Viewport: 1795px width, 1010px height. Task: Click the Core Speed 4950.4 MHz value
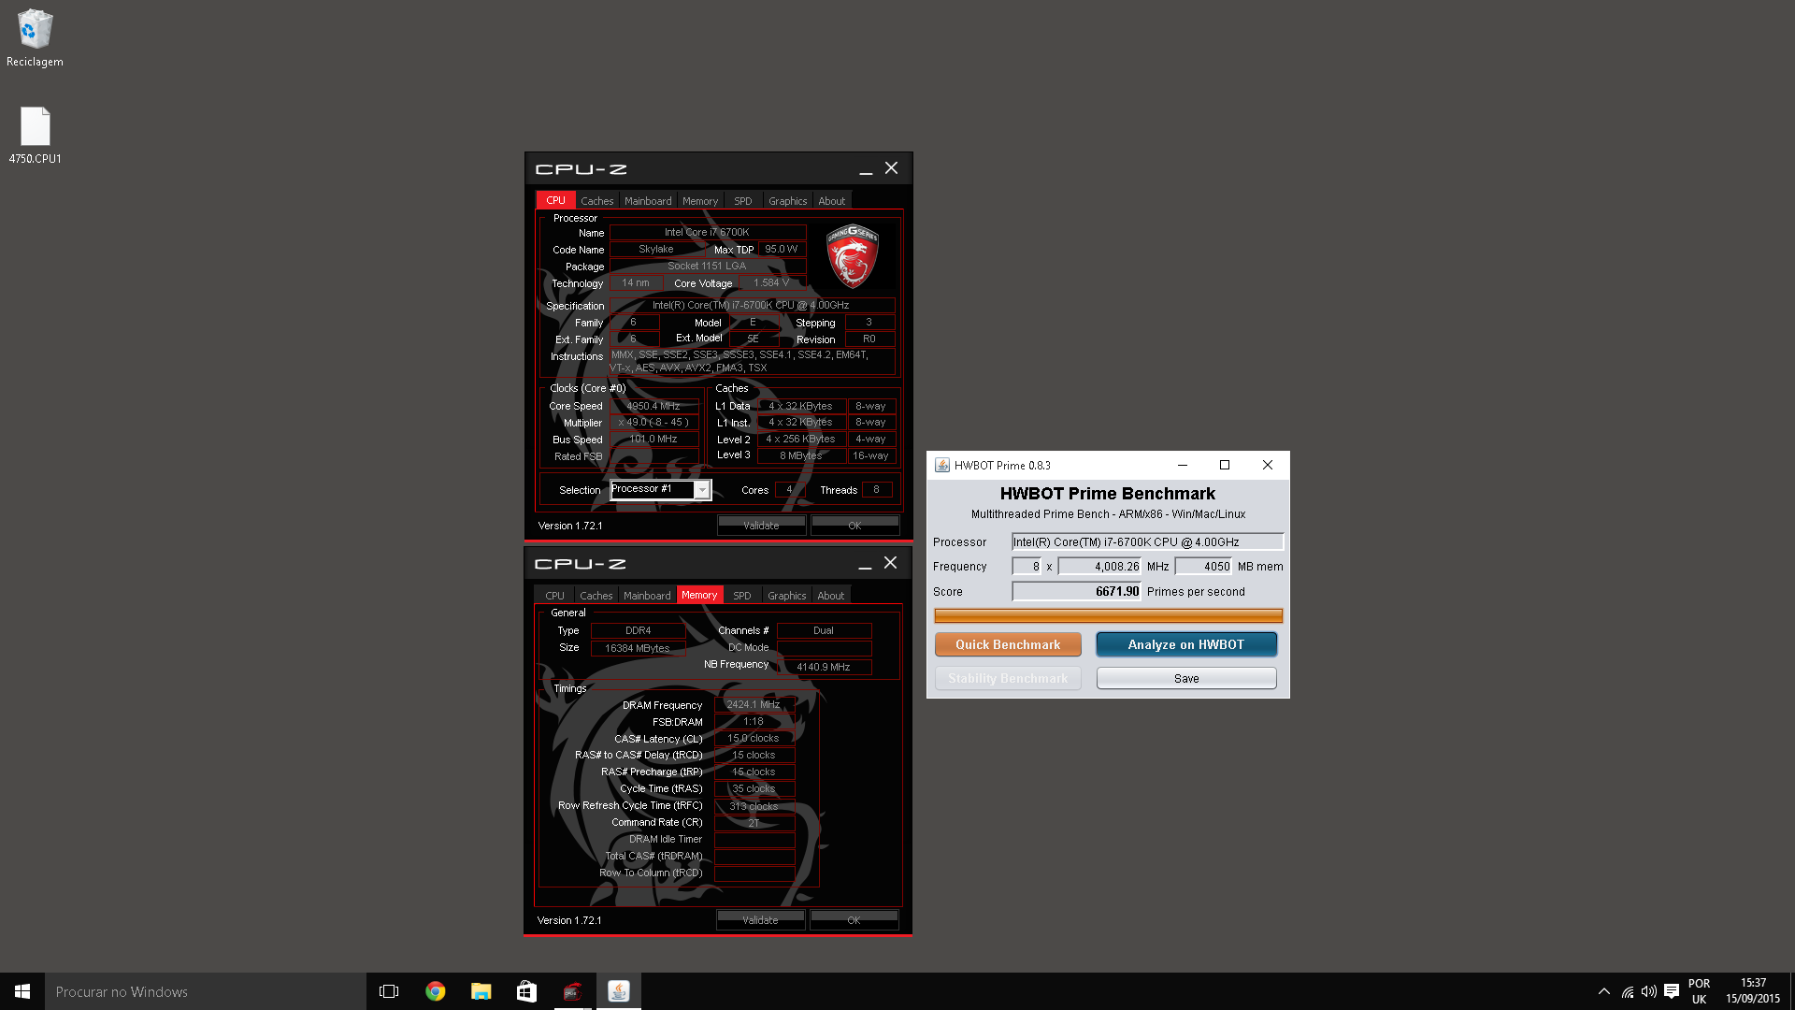(x=653, y=406)
